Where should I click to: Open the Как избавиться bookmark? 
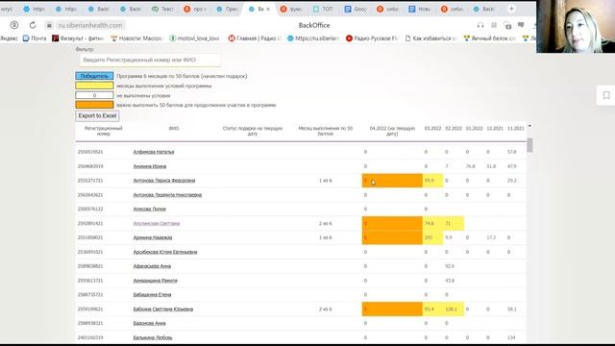[x=431, y=38]
